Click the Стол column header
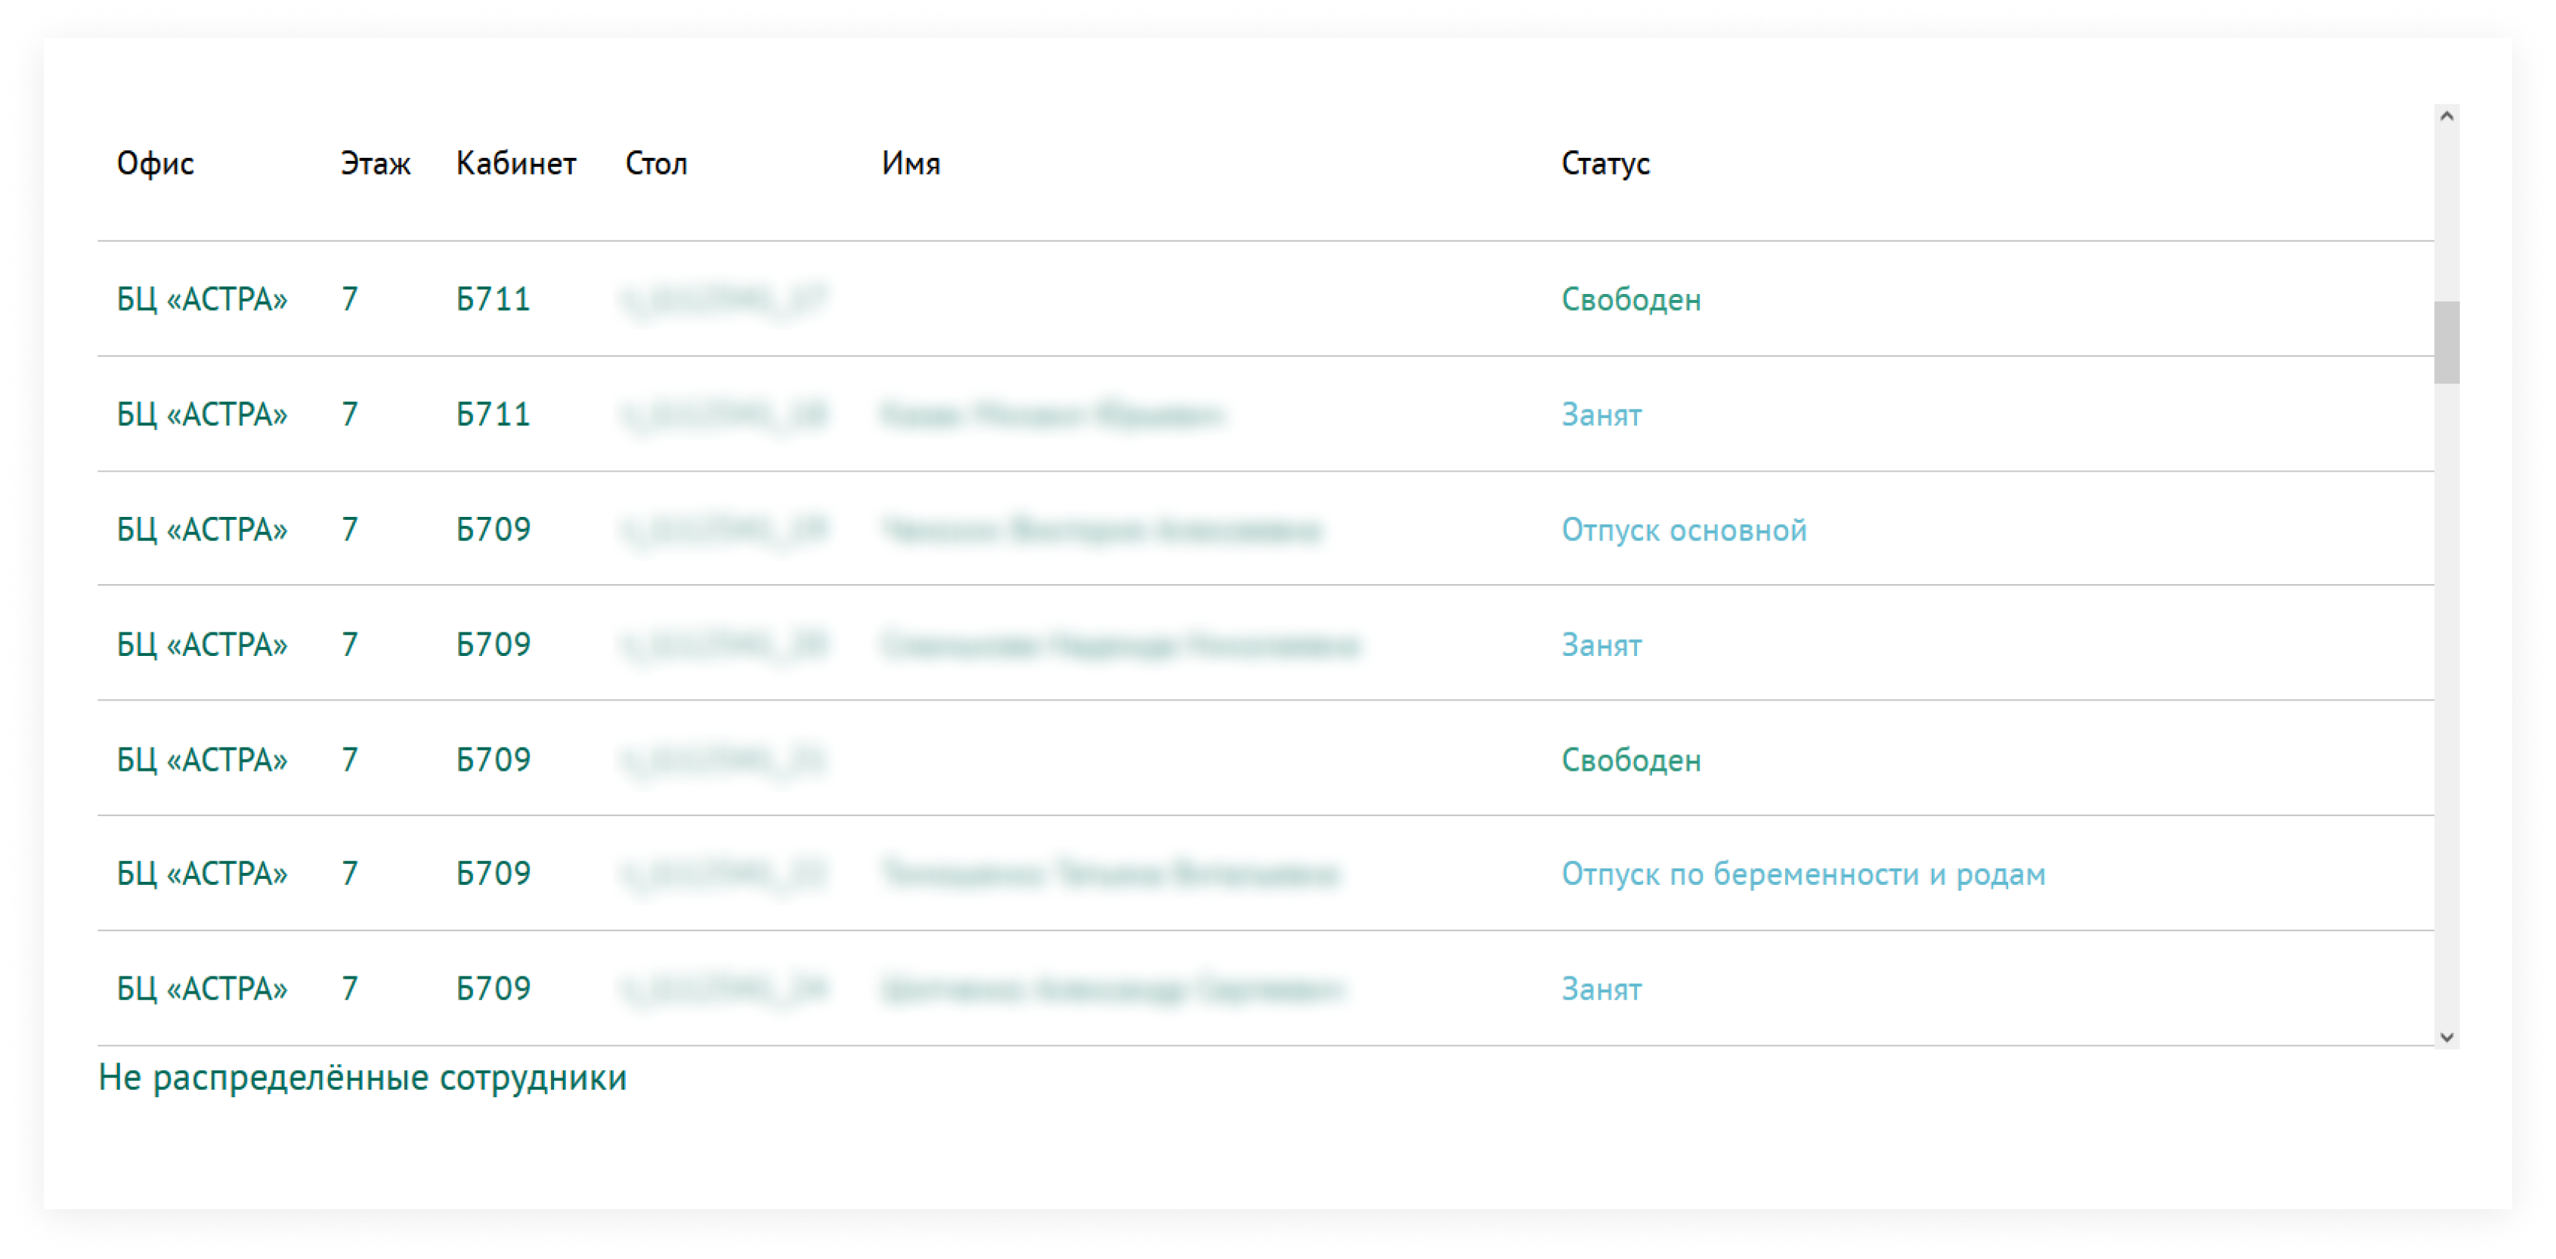Viewport: 2556px width, 1259px height. click(x=656, y=164)
